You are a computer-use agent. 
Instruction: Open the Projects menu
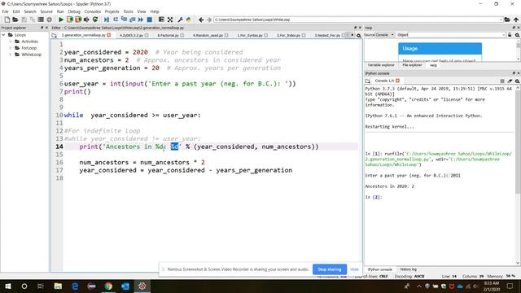[x=112, y=11]
